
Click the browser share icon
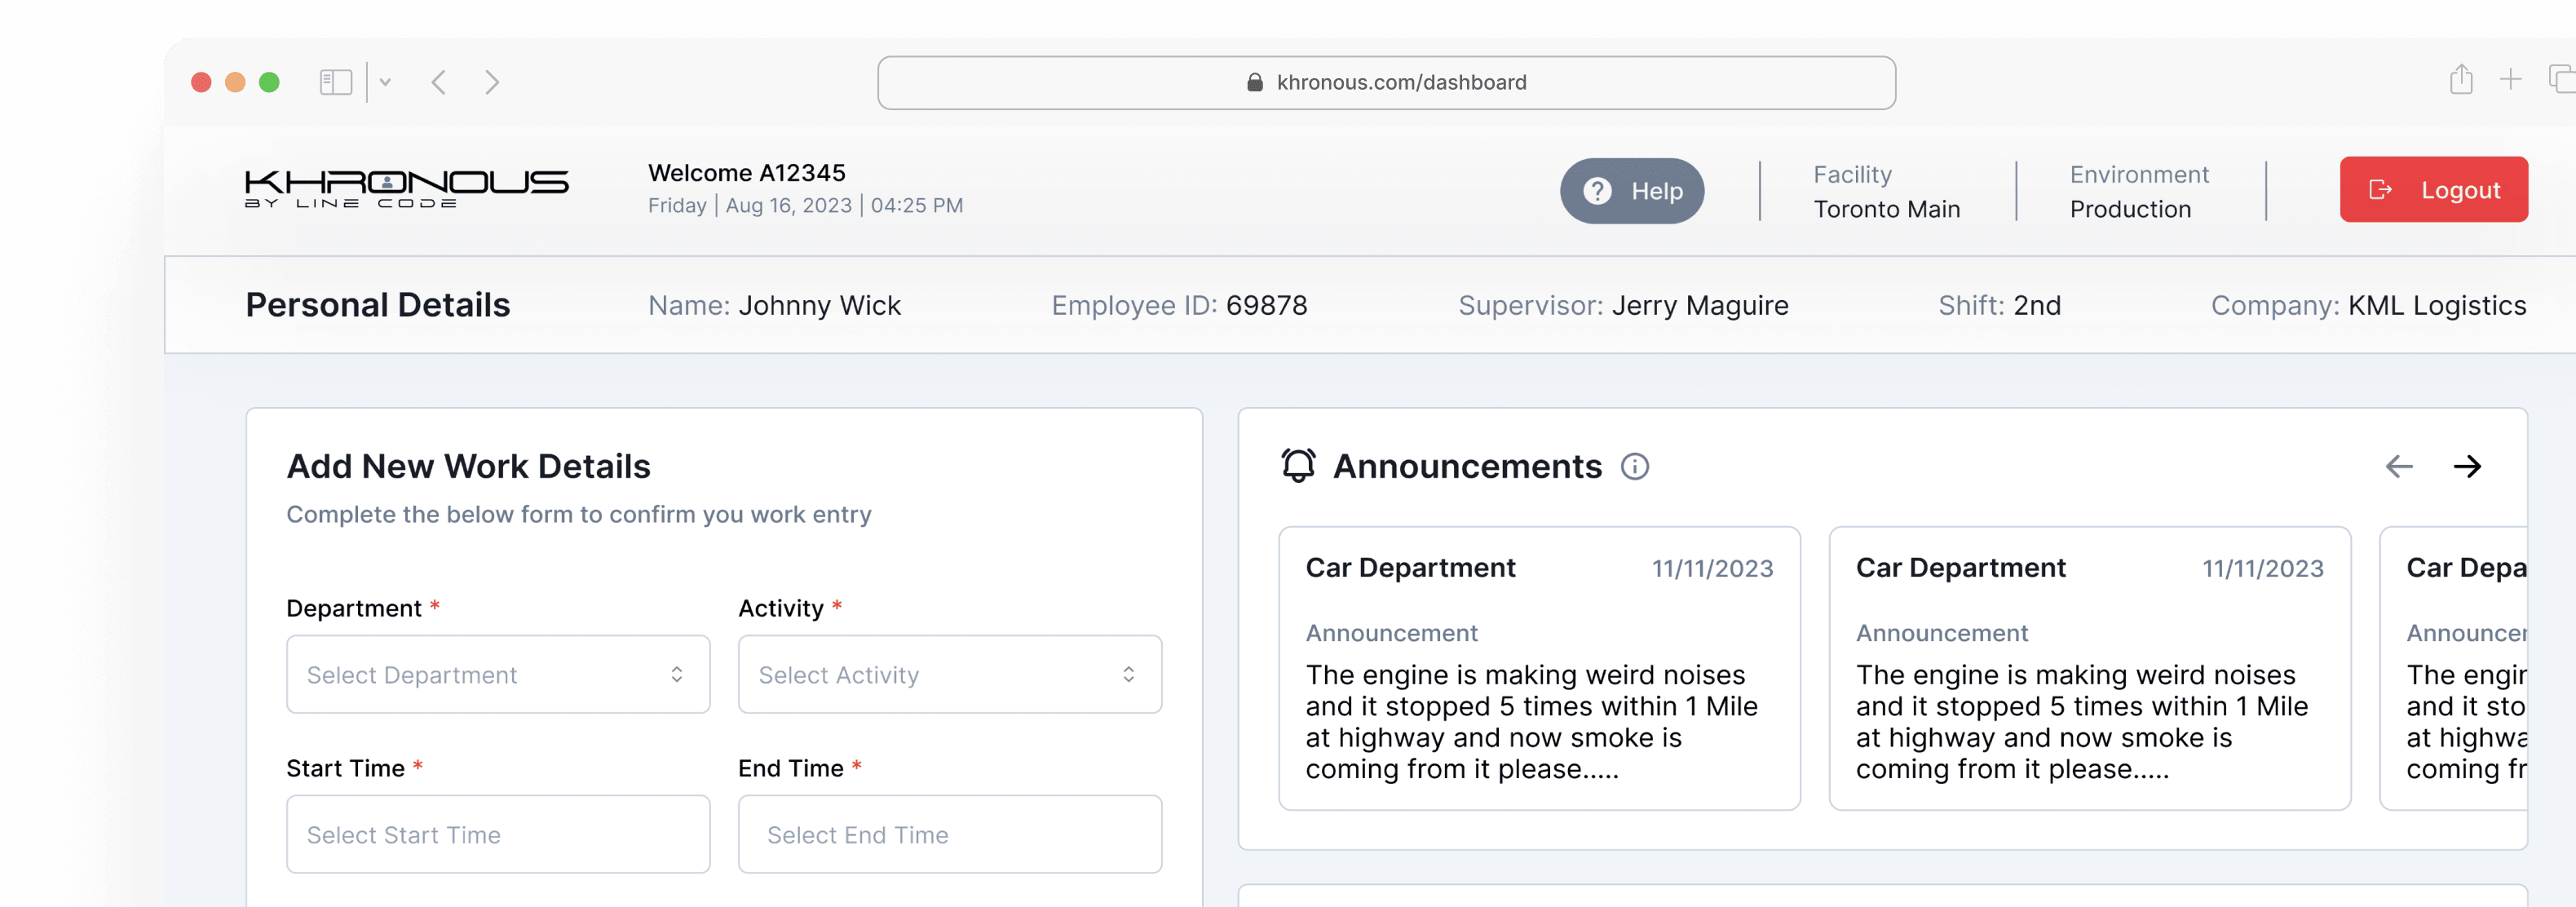pos(2460,78)
